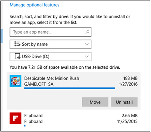Click the '7.21 GB of space available' message
This screenshot has width=151, height=132.
coord(65,67)
